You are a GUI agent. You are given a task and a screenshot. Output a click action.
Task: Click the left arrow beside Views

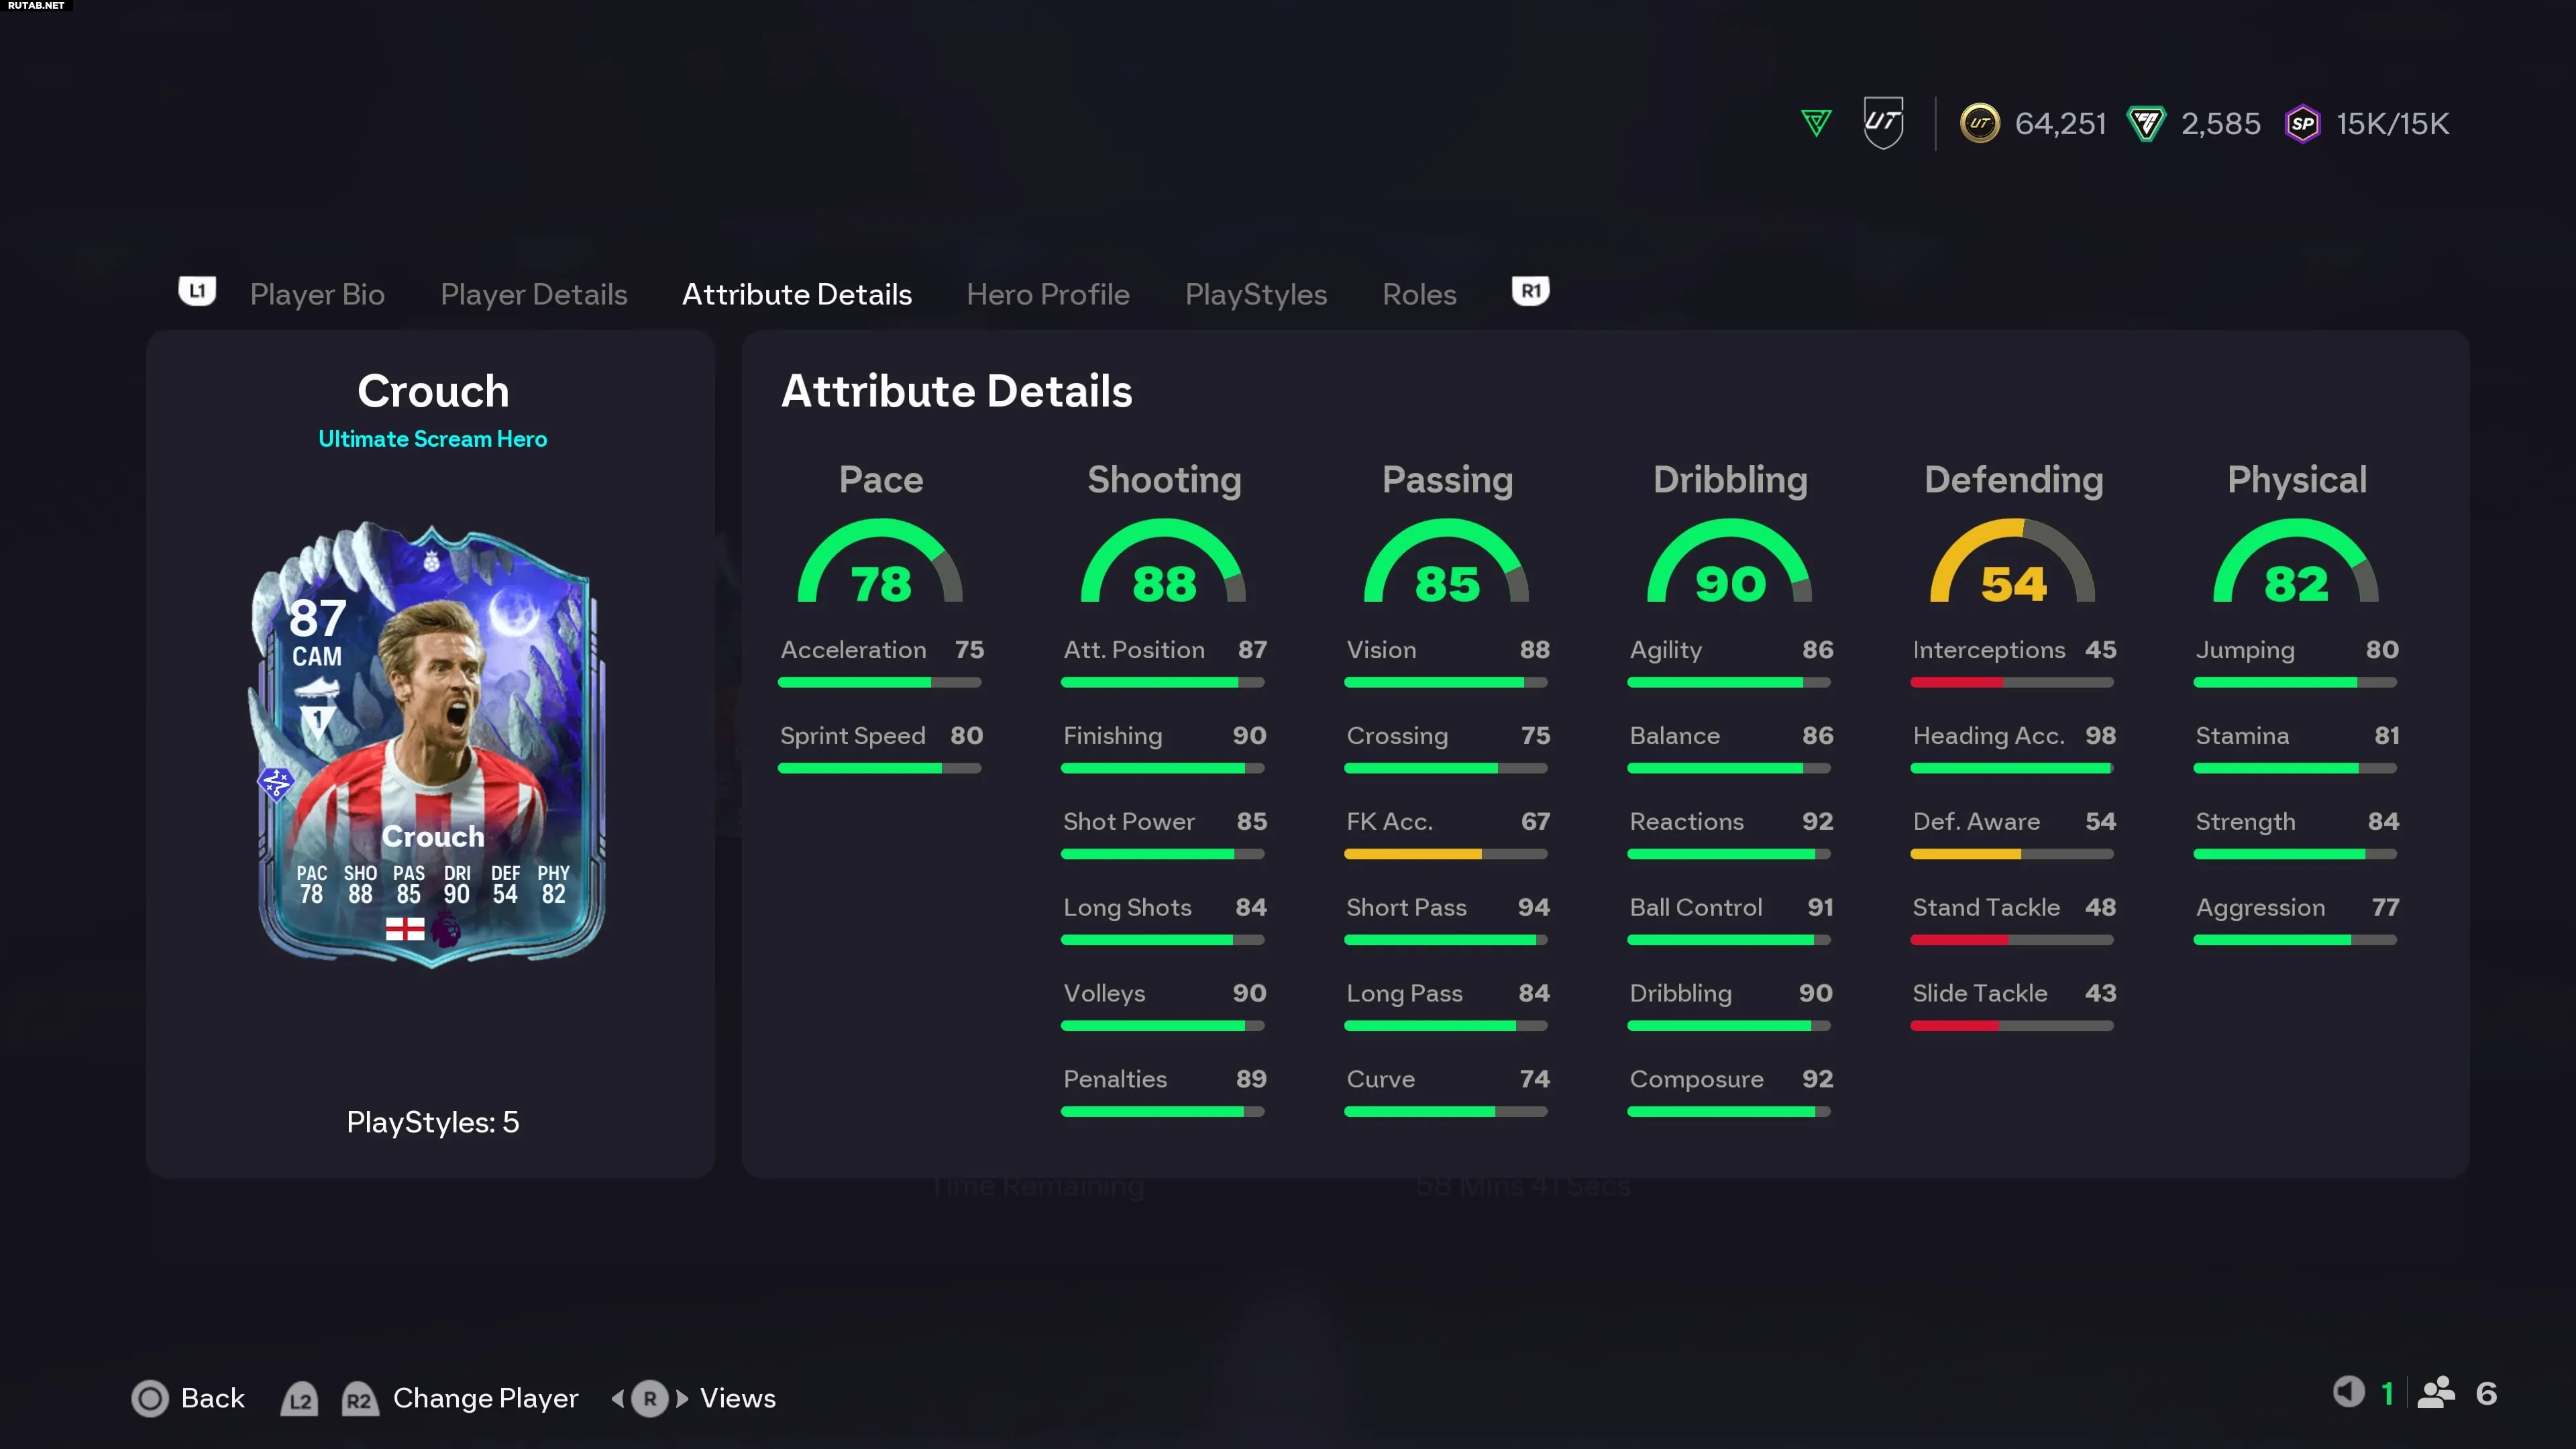[617, 1398]
